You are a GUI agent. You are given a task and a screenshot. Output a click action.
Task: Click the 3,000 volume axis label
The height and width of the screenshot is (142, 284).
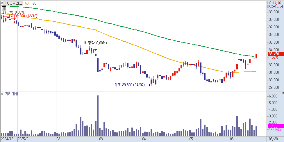[x=273, y=116]
